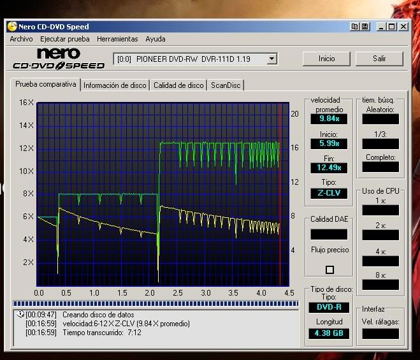Switch to the ScanDisc tab
420x360 pixels.
[226, 85]
